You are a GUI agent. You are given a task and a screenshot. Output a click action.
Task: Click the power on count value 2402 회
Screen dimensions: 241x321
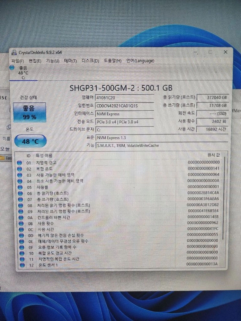(x=213, y=121)
